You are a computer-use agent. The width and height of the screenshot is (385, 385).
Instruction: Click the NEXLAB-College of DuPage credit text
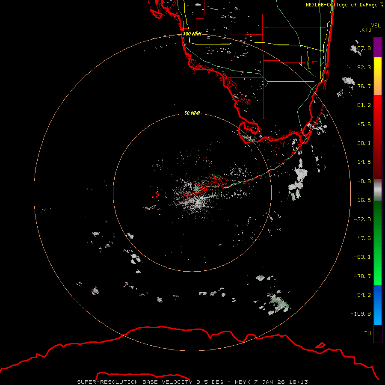344,5
